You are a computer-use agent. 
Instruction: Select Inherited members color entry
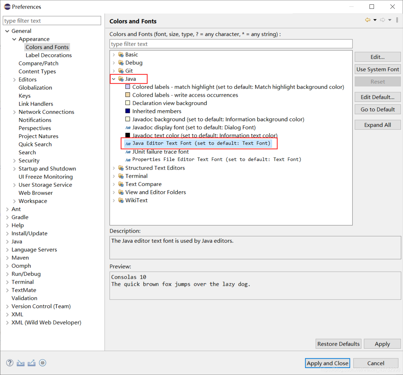click(157, 111)
